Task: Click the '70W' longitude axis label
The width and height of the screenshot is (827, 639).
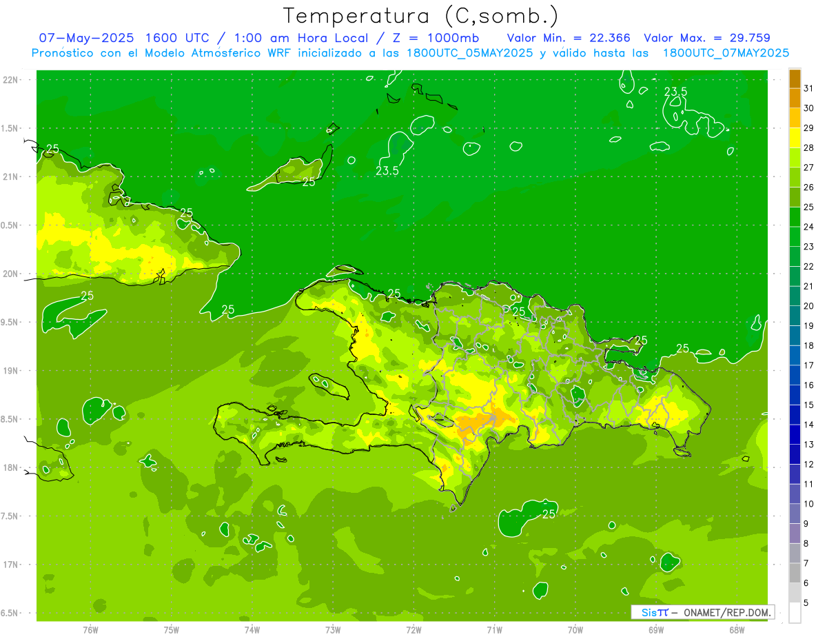Action: 575,629
